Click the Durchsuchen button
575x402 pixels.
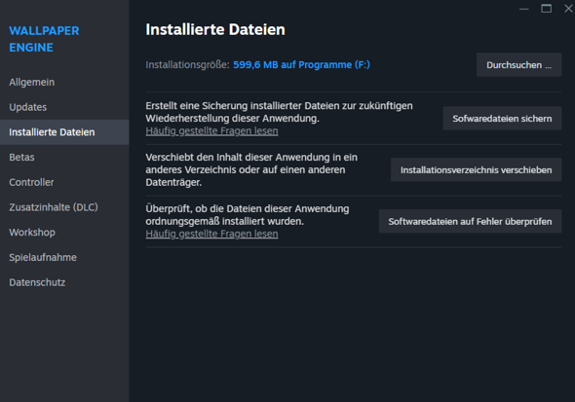[518, 65]
